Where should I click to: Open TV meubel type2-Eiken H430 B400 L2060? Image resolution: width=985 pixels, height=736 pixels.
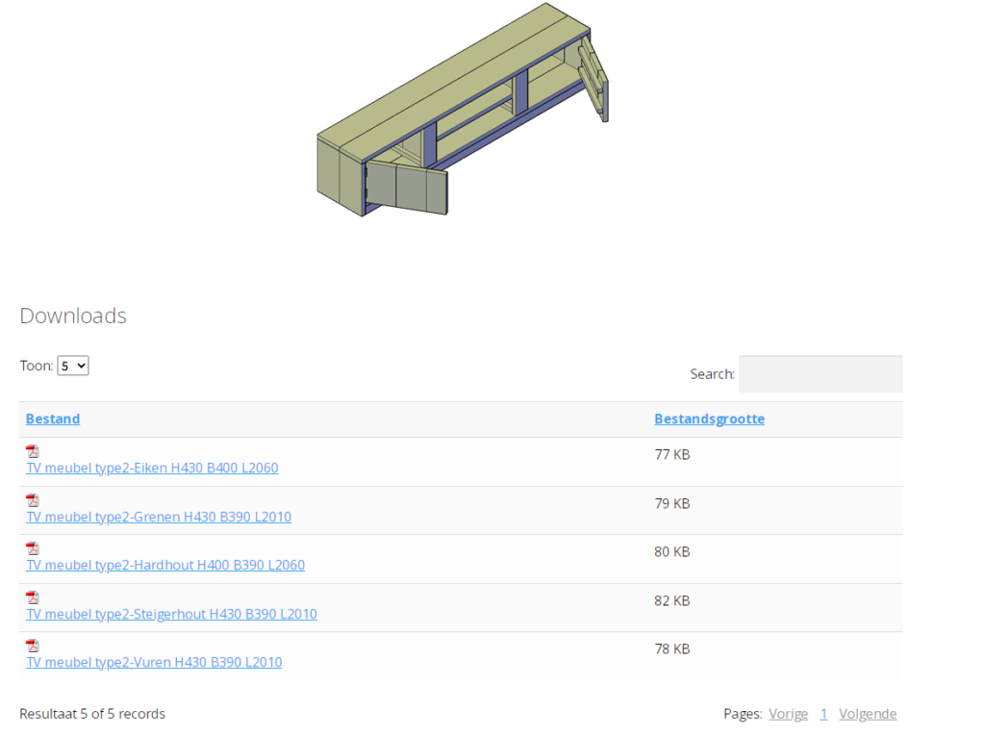coord(152,468)
